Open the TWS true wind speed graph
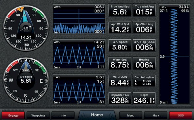This screenshot has height=120, width=194. [x=79, y=90]
